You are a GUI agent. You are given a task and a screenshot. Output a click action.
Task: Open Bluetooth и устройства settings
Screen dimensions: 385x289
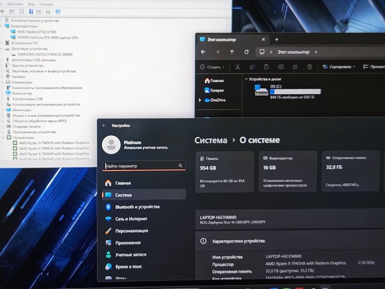(x=144, y=207)
